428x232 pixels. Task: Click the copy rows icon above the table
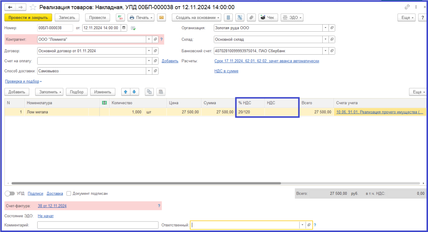point(150,92)
